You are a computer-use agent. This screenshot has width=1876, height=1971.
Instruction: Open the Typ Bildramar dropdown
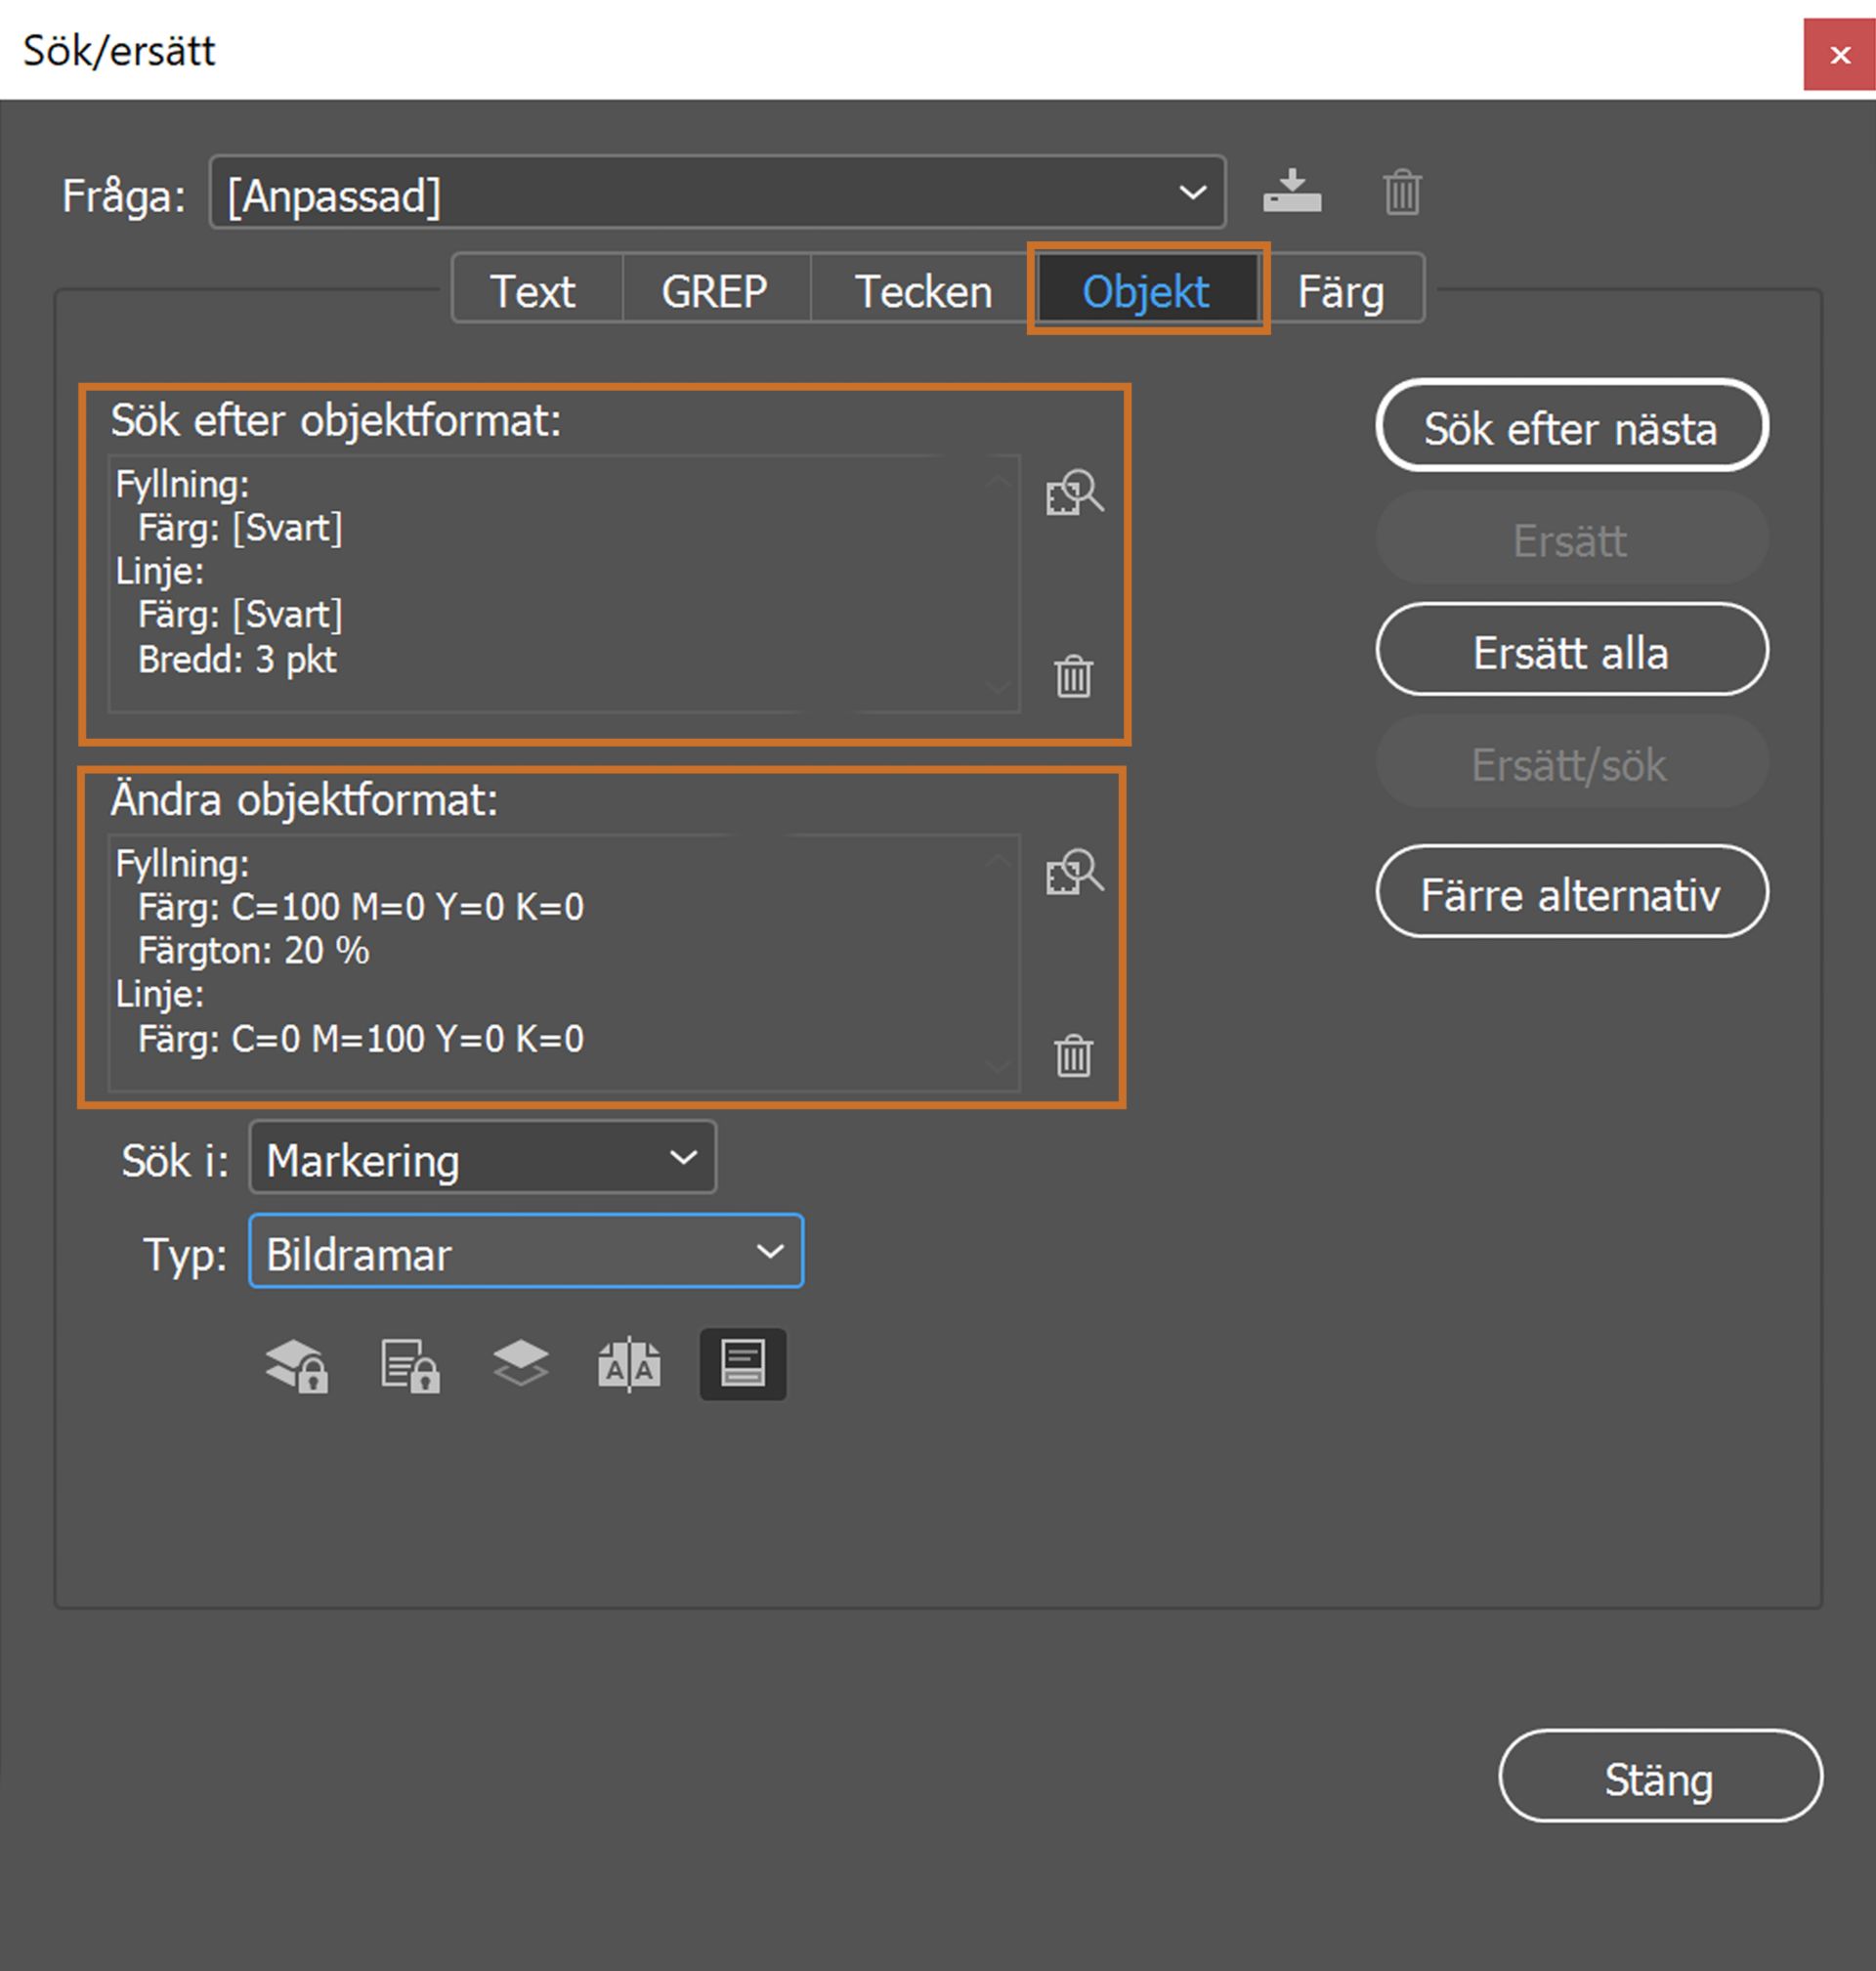(x=525, y=1251)
